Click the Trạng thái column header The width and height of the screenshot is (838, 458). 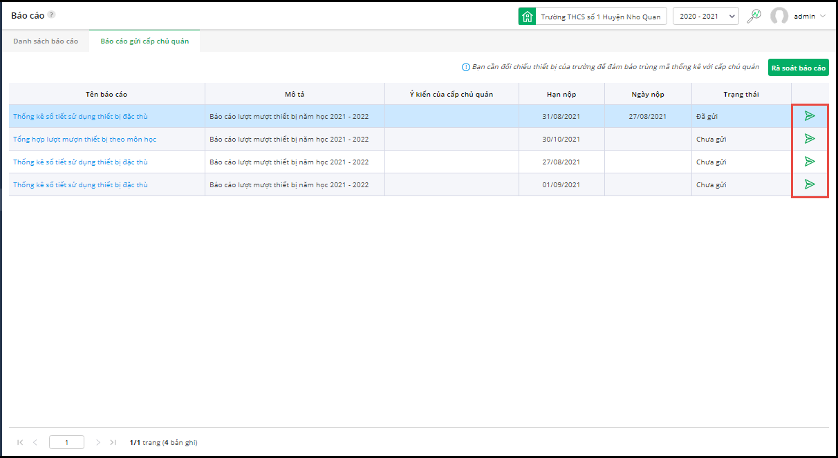[x=741, y=94]
